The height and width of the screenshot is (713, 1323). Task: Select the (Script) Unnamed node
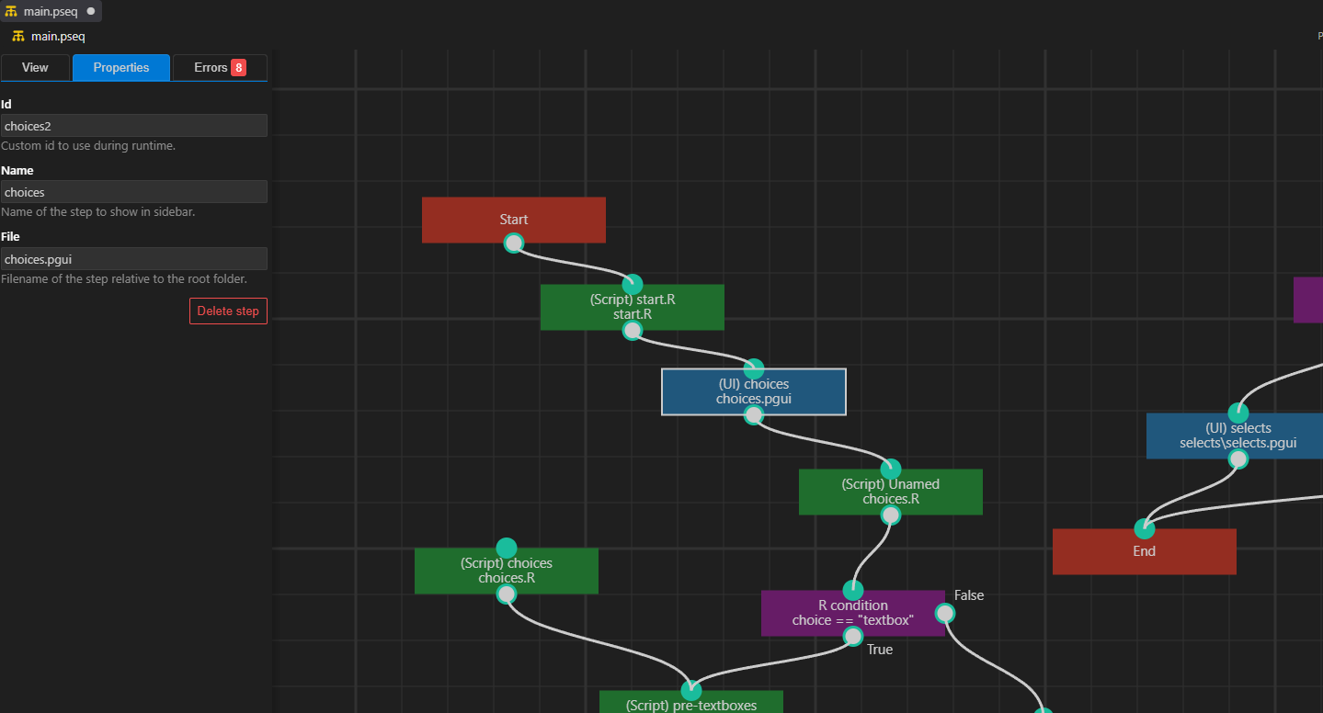coord(891,492)
